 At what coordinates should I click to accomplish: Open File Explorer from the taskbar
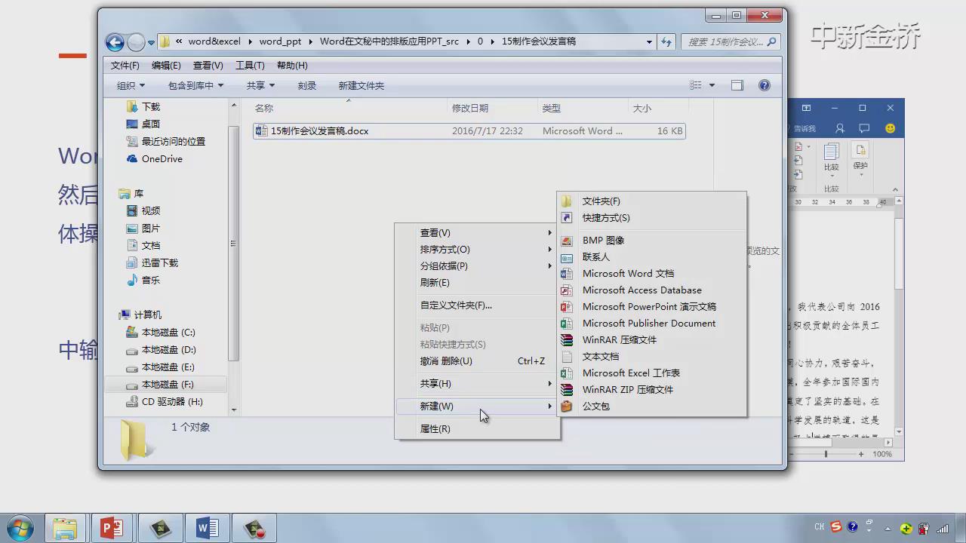(x=65, y=528)
